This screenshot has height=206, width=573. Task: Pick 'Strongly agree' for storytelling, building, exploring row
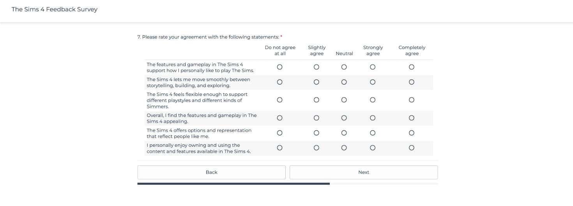click(x=373, y=82)
